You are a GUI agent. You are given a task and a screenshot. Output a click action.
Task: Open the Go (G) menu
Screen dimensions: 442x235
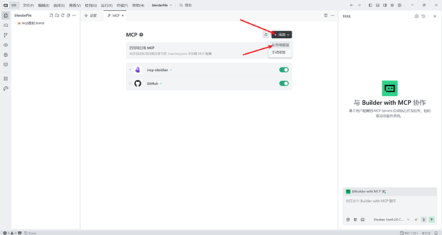(91, 5)
